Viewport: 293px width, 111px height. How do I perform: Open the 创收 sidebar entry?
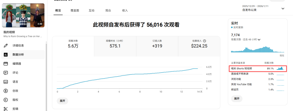click(23, 91)
